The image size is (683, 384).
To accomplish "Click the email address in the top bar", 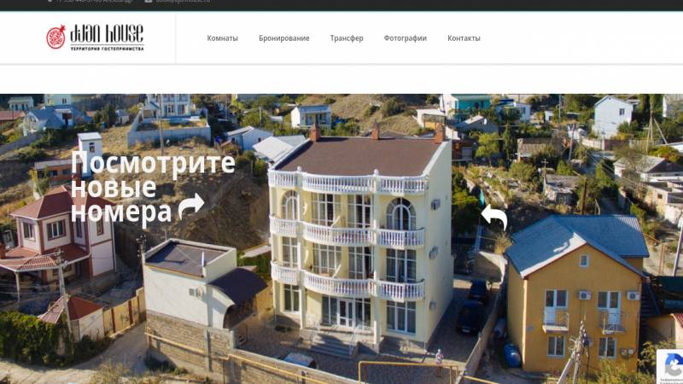I will coord(183,2).
